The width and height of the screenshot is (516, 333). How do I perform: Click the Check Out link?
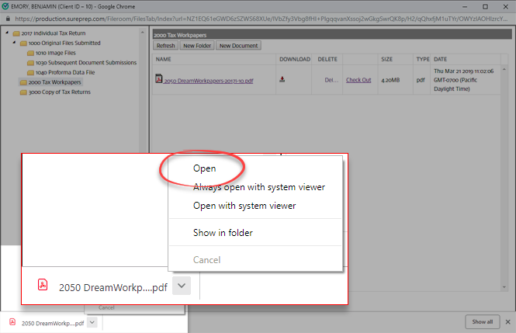(358, 80)
